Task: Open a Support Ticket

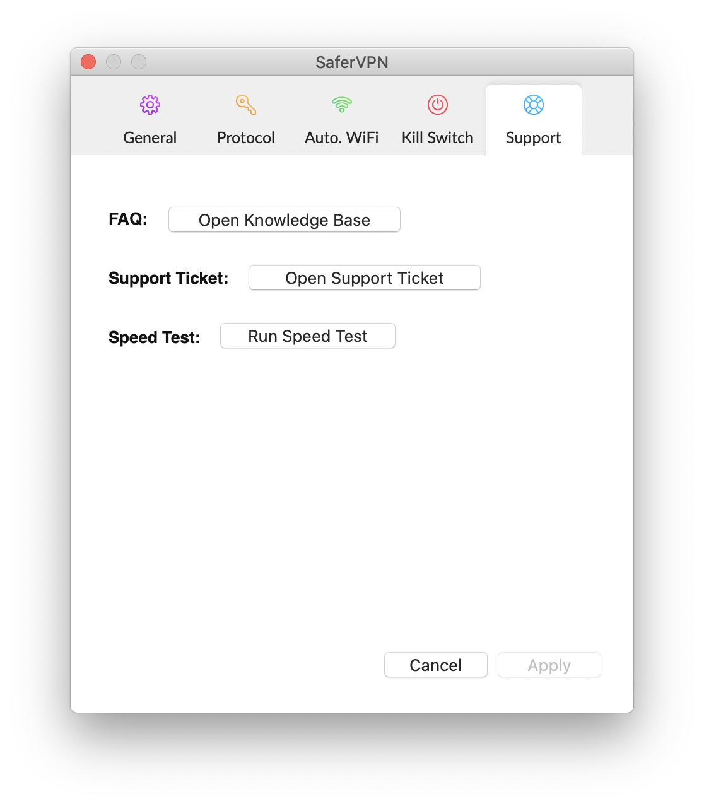Action: 365,277
